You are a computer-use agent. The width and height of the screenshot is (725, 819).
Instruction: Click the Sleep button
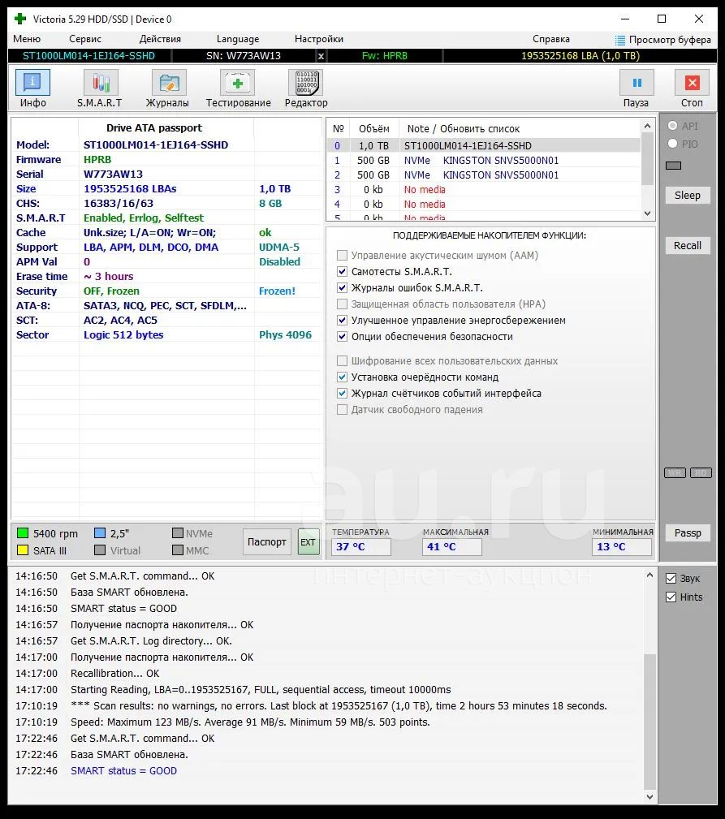[688, 196]
